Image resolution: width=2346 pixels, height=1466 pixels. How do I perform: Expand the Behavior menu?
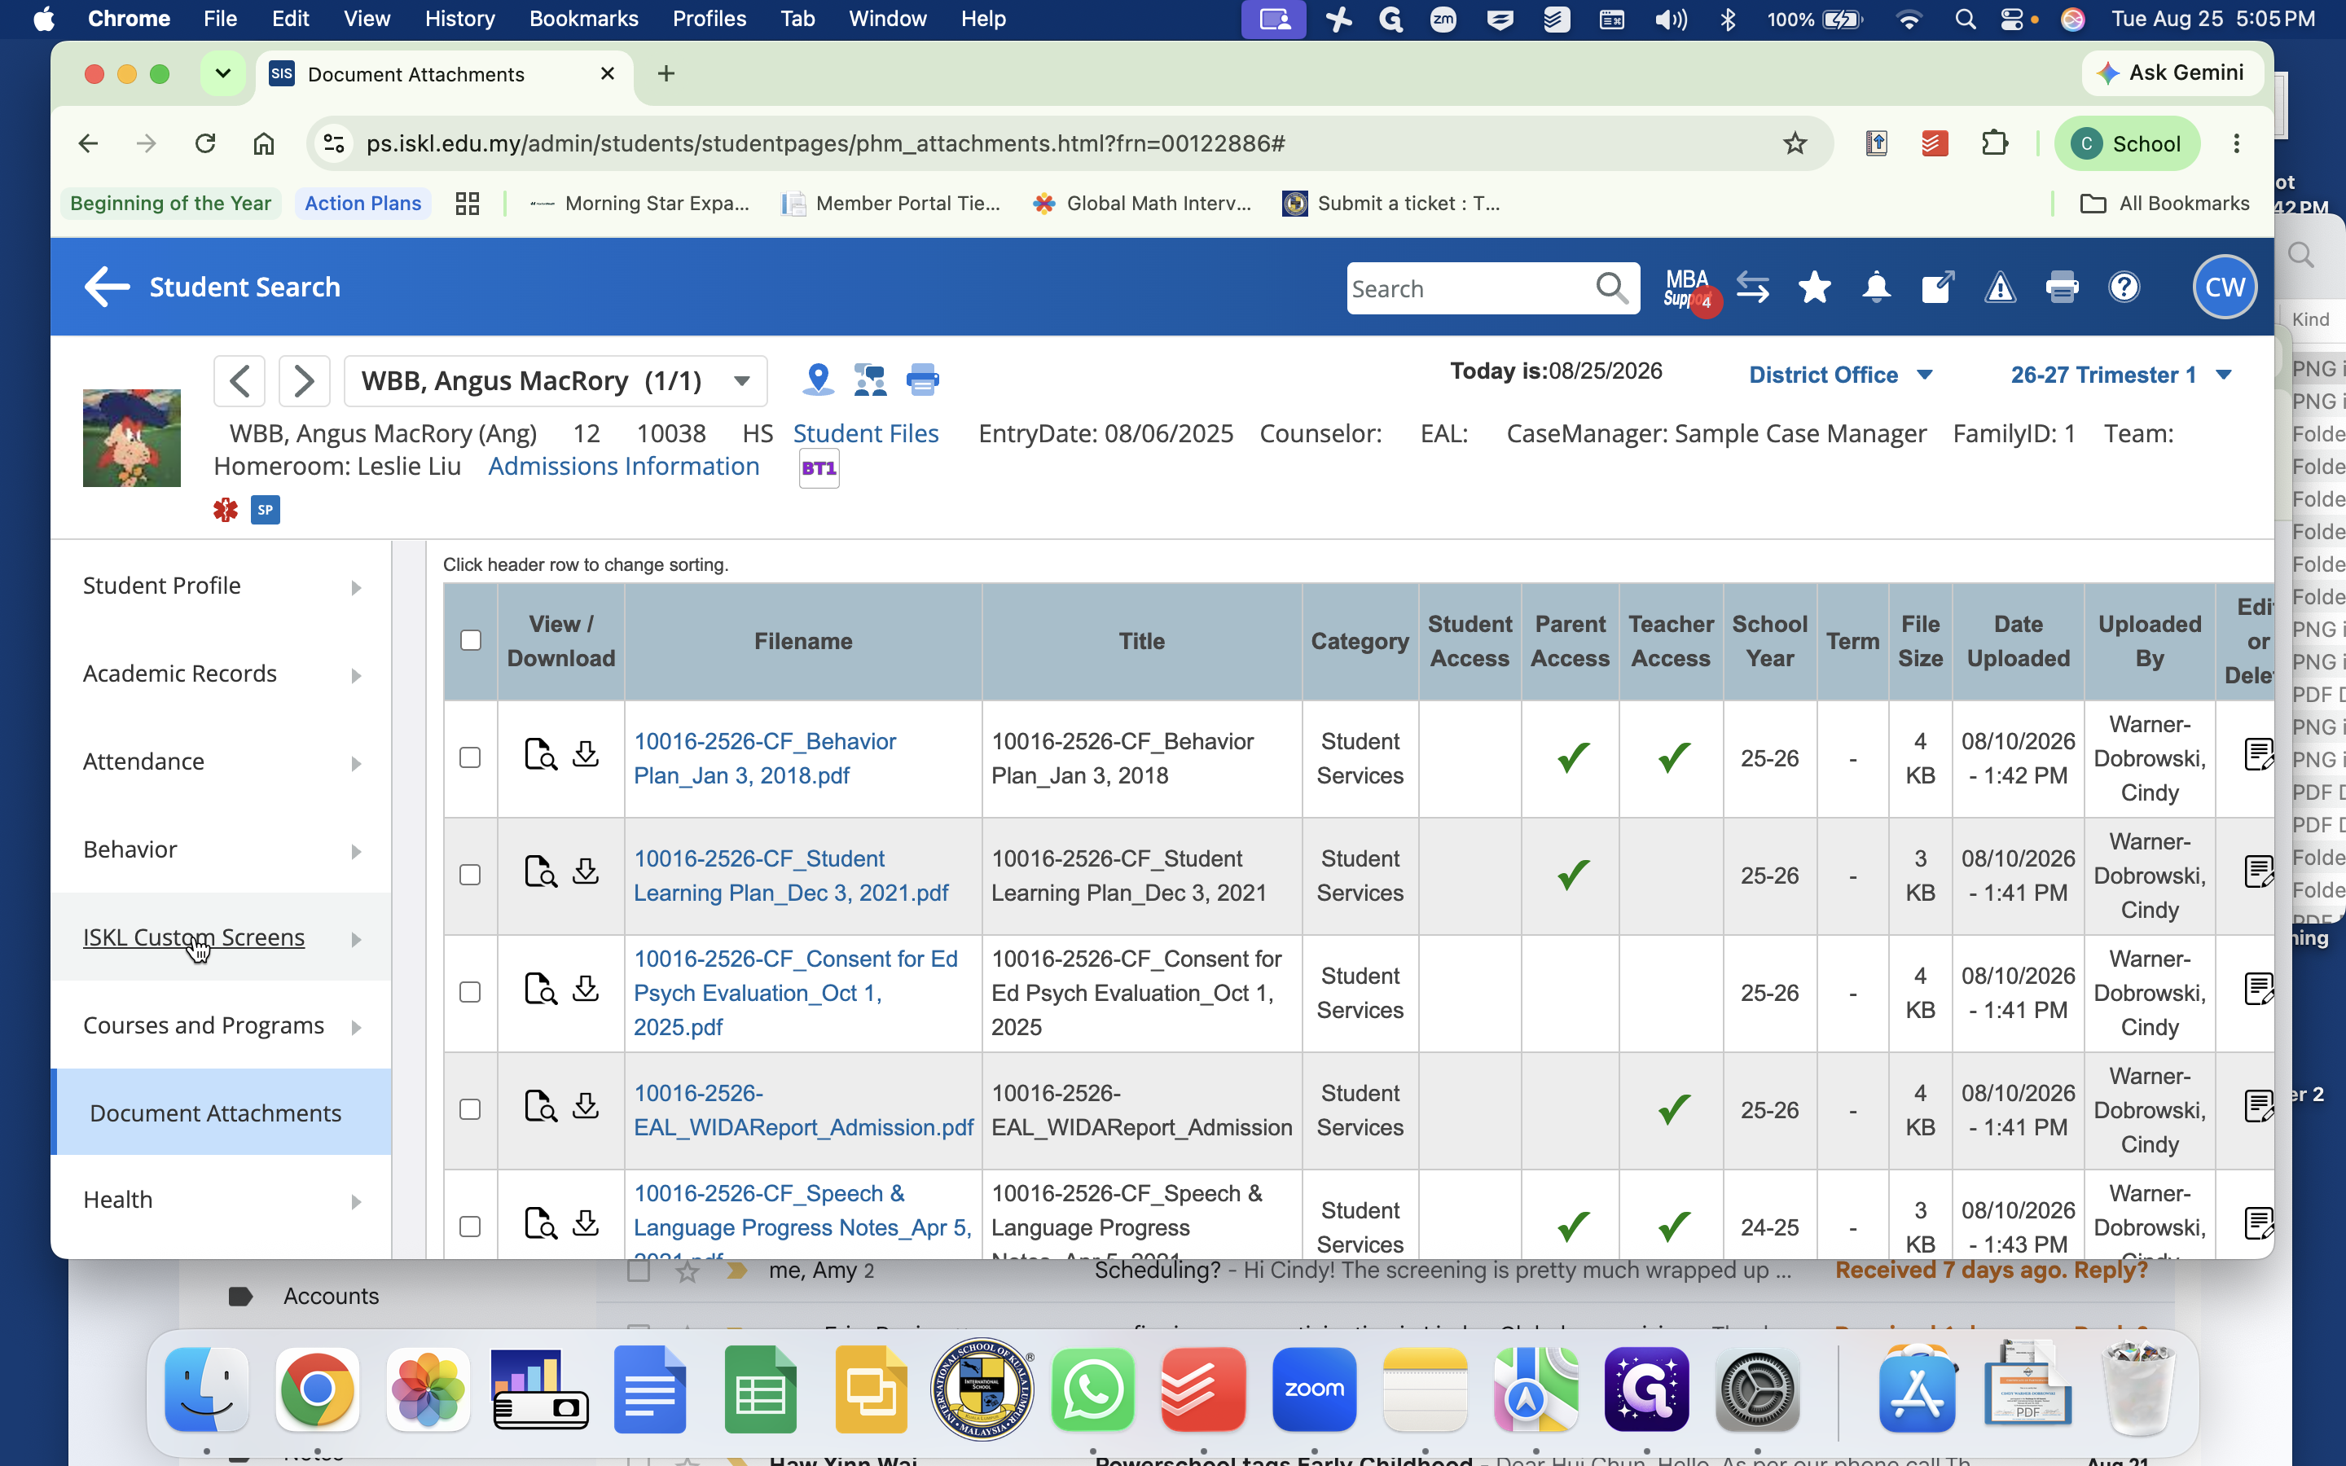click(222, 850)
